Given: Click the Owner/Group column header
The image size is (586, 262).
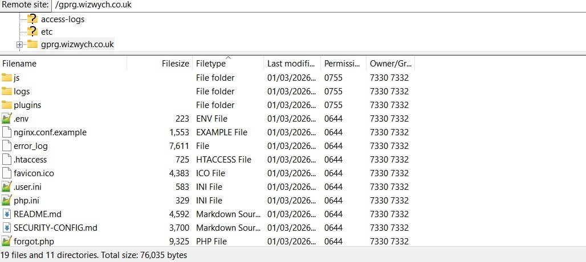Looking at the screenshot, I should tap(390, 64).
